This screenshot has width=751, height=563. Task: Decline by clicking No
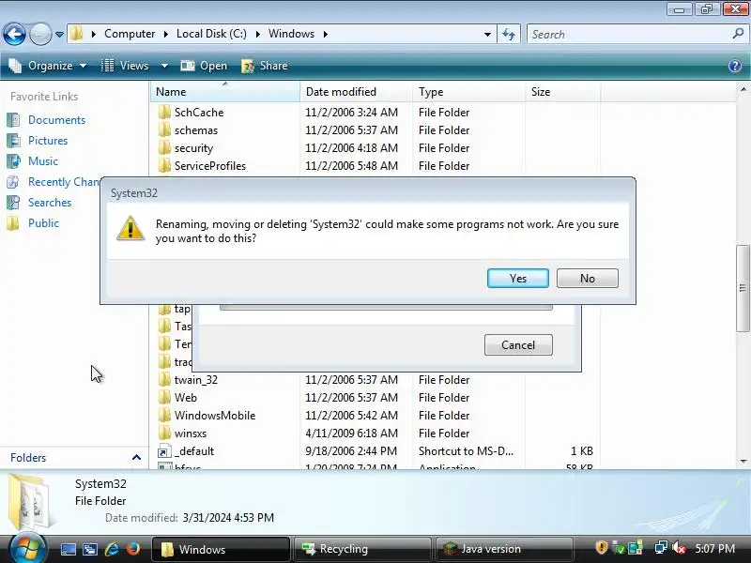click(588, 278)
